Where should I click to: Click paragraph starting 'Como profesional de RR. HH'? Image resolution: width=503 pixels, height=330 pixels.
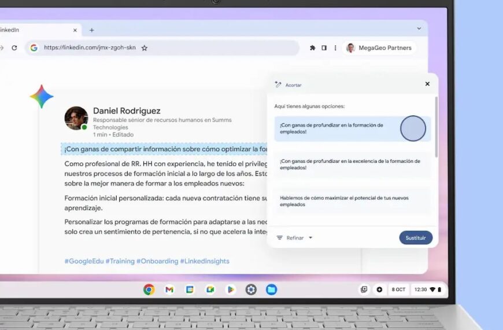click(166, 174)
